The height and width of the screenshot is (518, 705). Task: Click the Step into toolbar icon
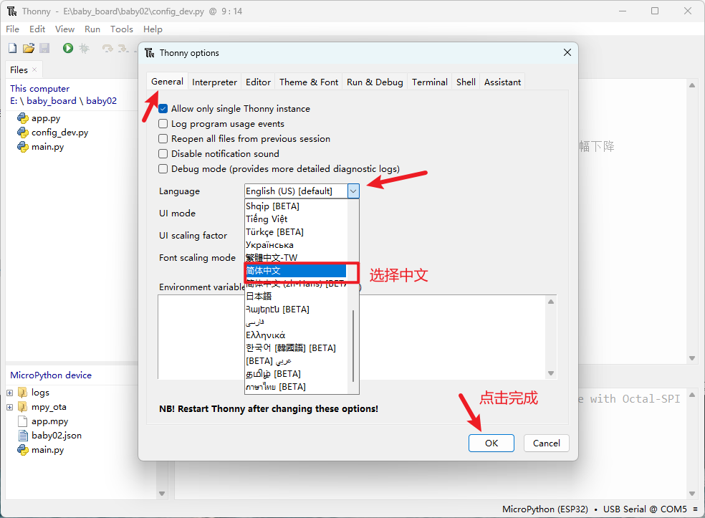pos(123,48)
